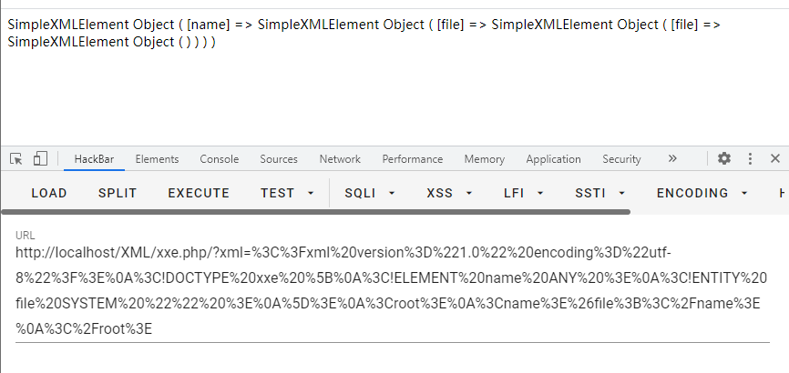Click into the URL input field

(x=393, y=290)
